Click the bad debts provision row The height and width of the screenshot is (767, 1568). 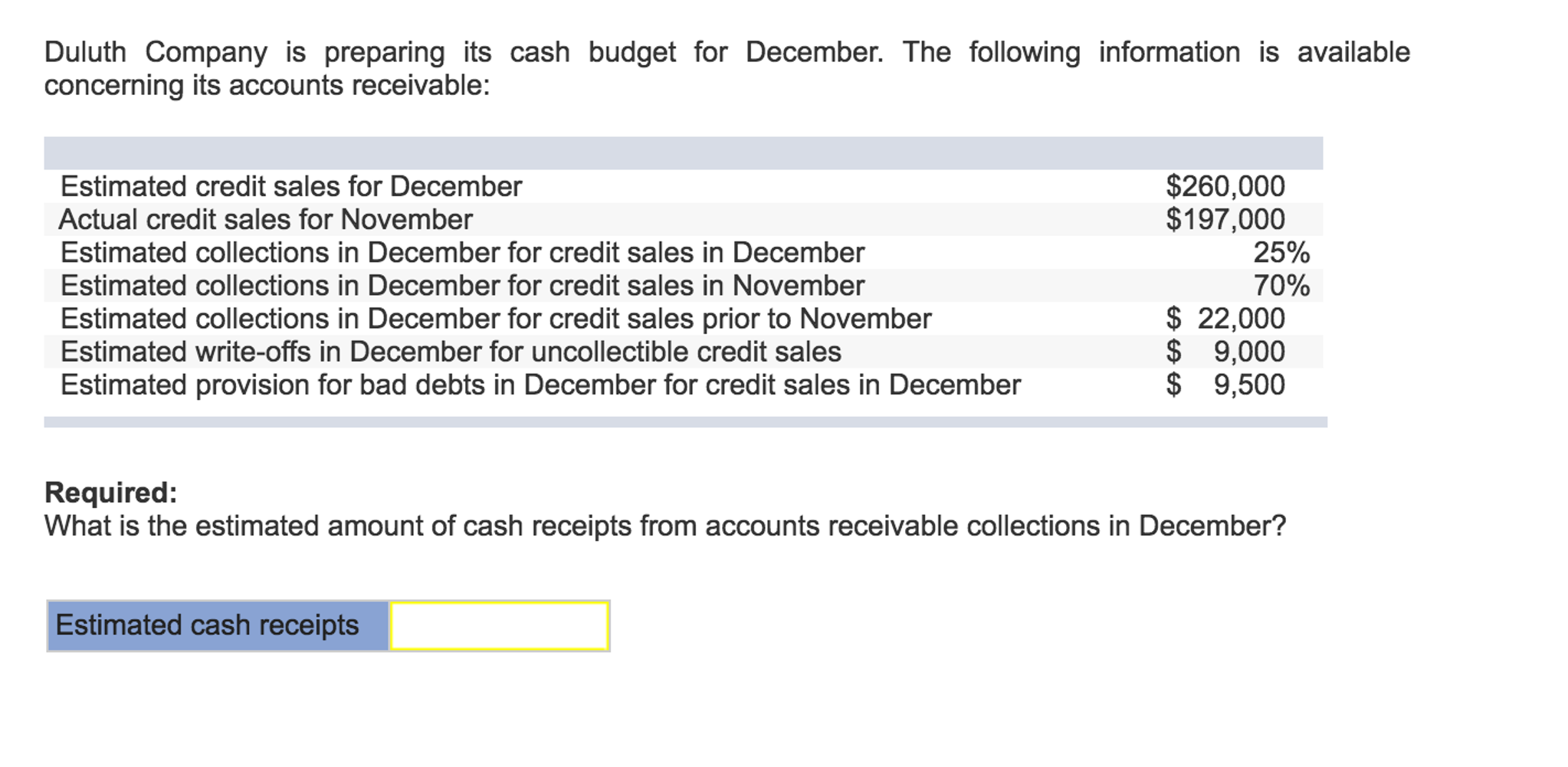click(538, 384)
